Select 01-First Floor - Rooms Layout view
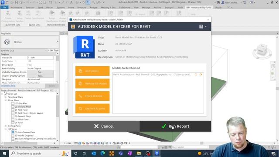The image size is (279, 157). coord(29,113)
